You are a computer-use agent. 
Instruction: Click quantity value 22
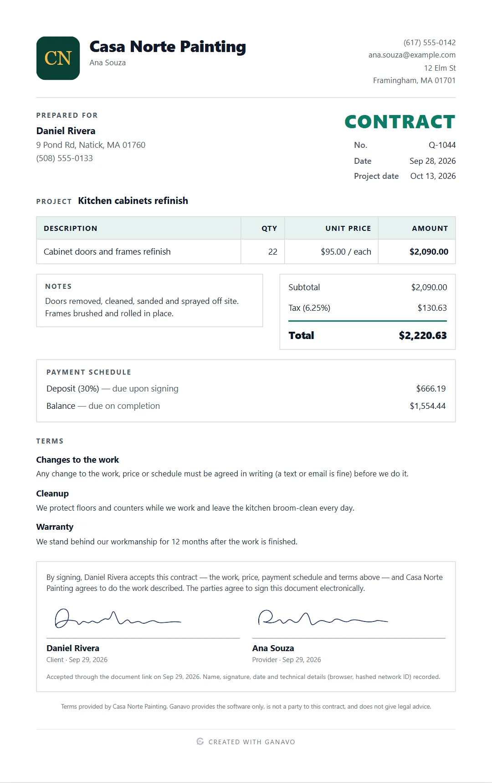pyautogui.click(x=272, y=252)
